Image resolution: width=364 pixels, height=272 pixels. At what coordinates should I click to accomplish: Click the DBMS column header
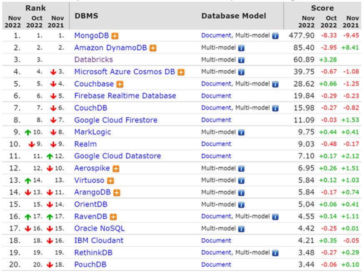86,16
